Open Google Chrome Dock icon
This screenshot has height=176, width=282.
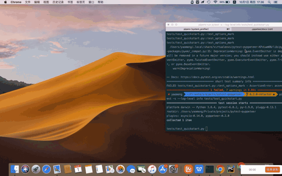pyautogui.click(x=220, y=169)
